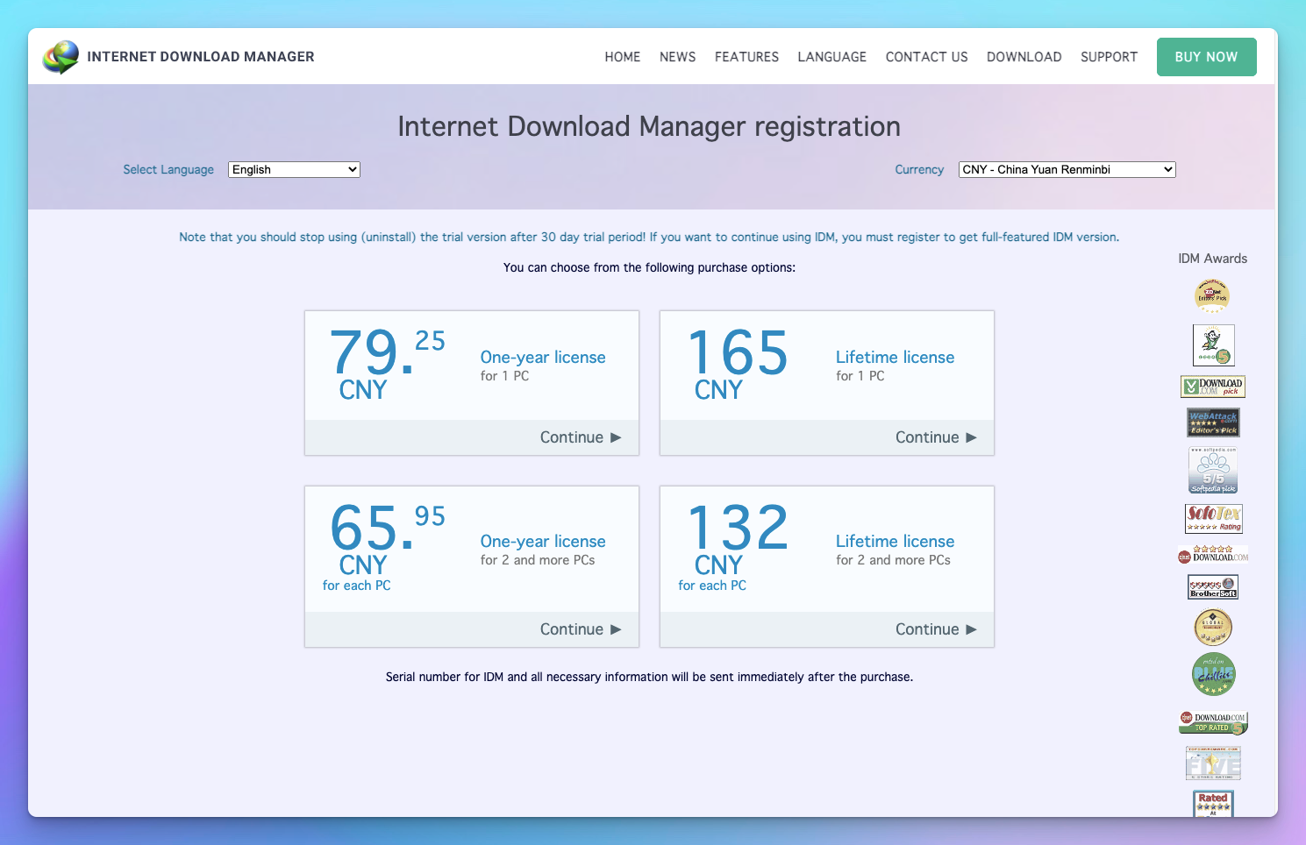Click the green BUY NOW button

click(1206, 57)
